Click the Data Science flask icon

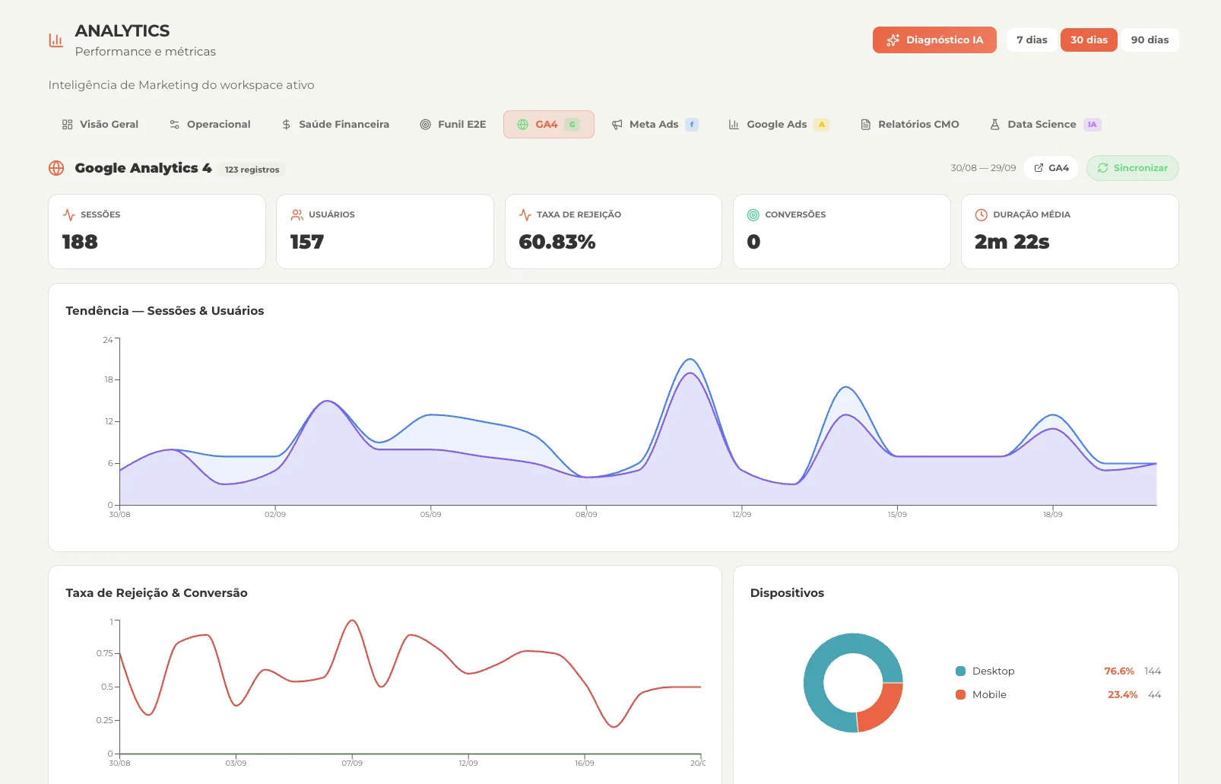(994, 125)
